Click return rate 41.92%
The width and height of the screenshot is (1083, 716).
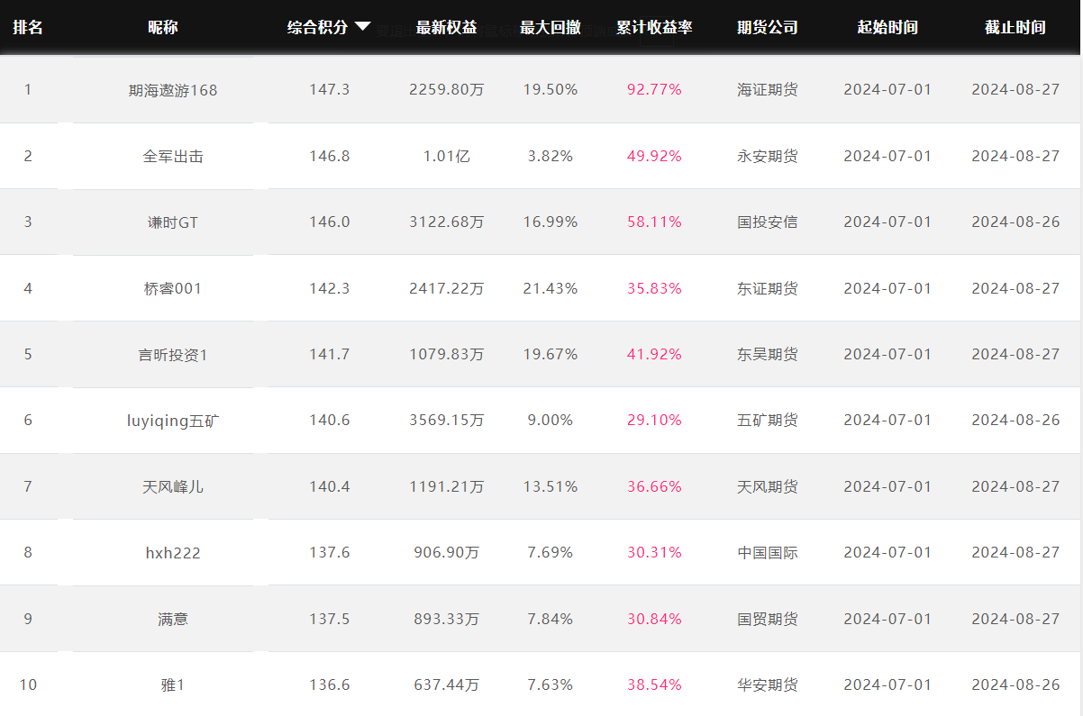click(x=654, y=354)
